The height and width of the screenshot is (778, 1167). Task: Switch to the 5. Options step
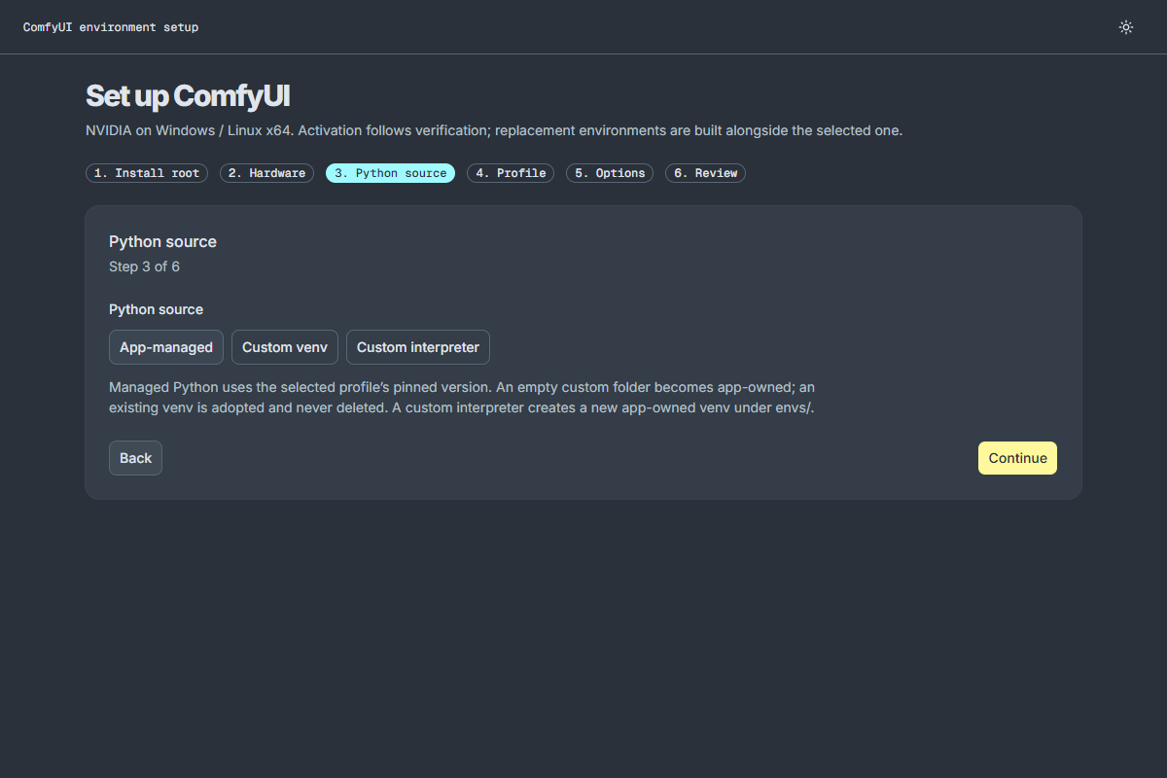click(x=610, y=173)
